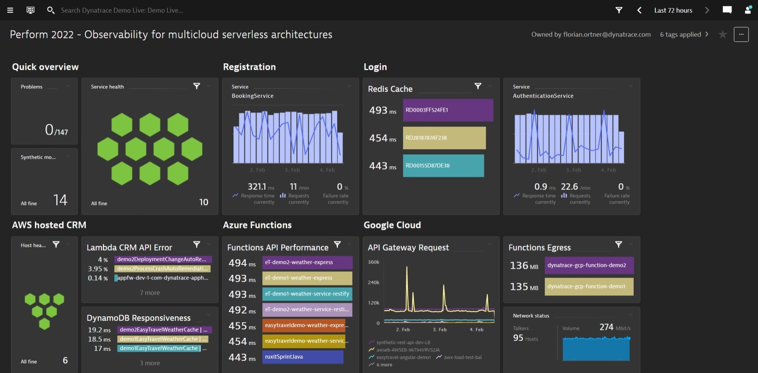Viewport: 758px width, 373px height.
Task: Go to next timeframe arrow
Action: coord(707,10)
